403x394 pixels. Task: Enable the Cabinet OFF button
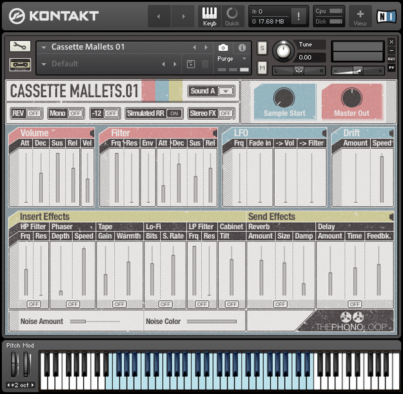pos(231,304)
